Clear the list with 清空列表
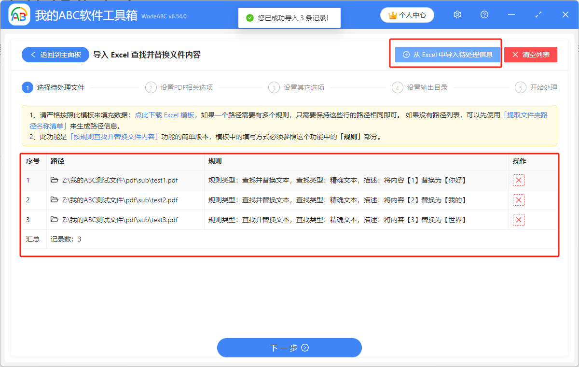579x367 pixels. point(531,55)
